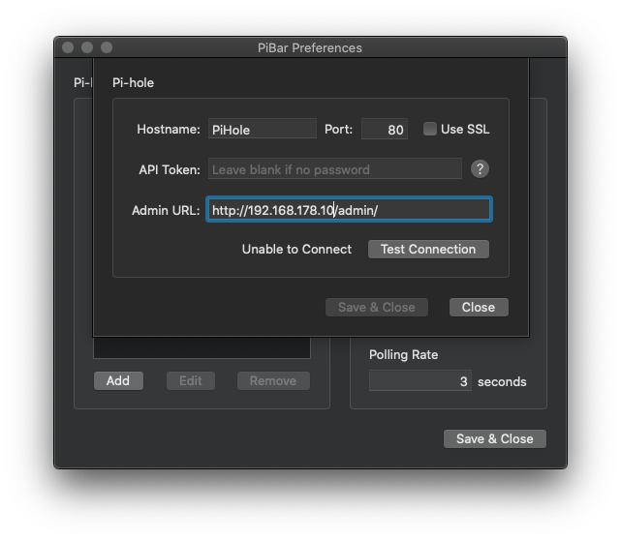Minimize the PiBar Preferences window
This screenshot has width=621, height=540.
[x=87, y=47]
